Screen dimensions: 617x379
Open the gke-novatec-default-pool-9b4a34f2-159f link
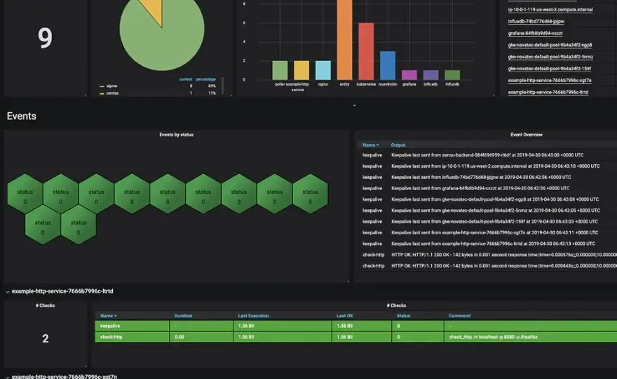point(549,69)
